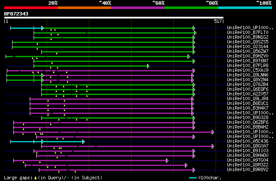
Task: Click the purple ~60% identity scale segment
Action: point(138,8)
